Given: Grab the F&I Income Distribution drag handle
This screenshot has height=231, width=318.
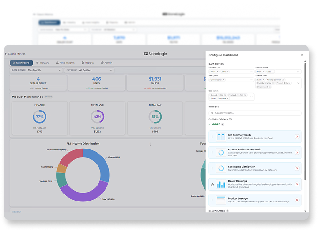Looking at the screenshot, I should click(x=212, y=168).
